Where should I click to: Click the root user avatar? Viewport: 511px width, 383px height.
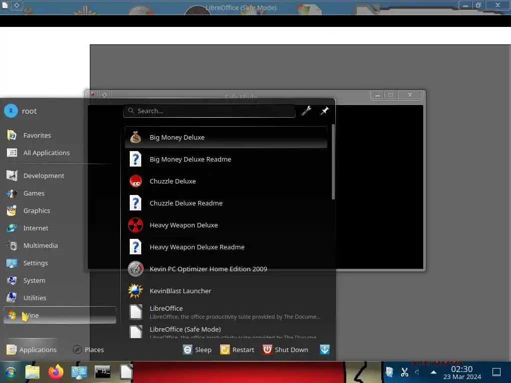click(x=11, y=111)
